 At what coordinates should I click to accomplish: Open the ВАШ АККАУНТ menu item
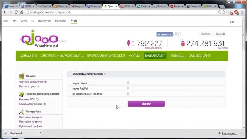tap(155, 56)
